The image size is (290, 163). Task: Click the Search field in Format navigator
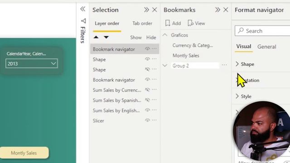262,31
